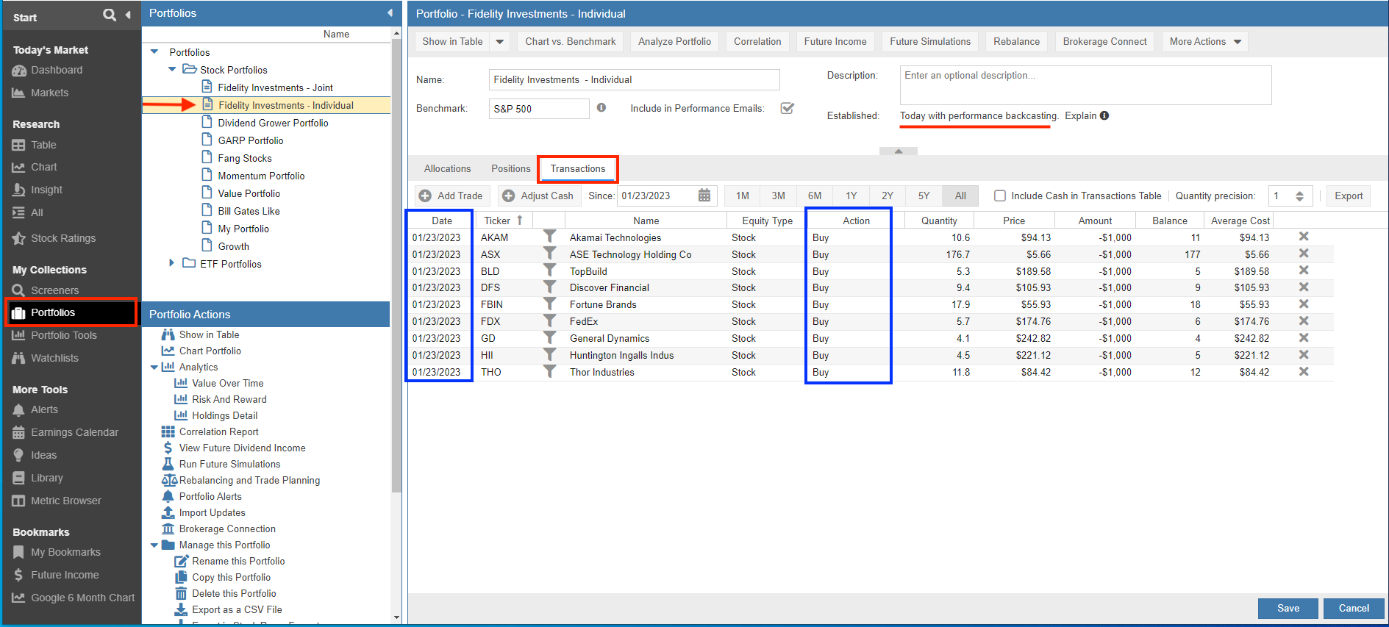Select the All time range
Screen dimensions: 1389x627
click(960, 196)
